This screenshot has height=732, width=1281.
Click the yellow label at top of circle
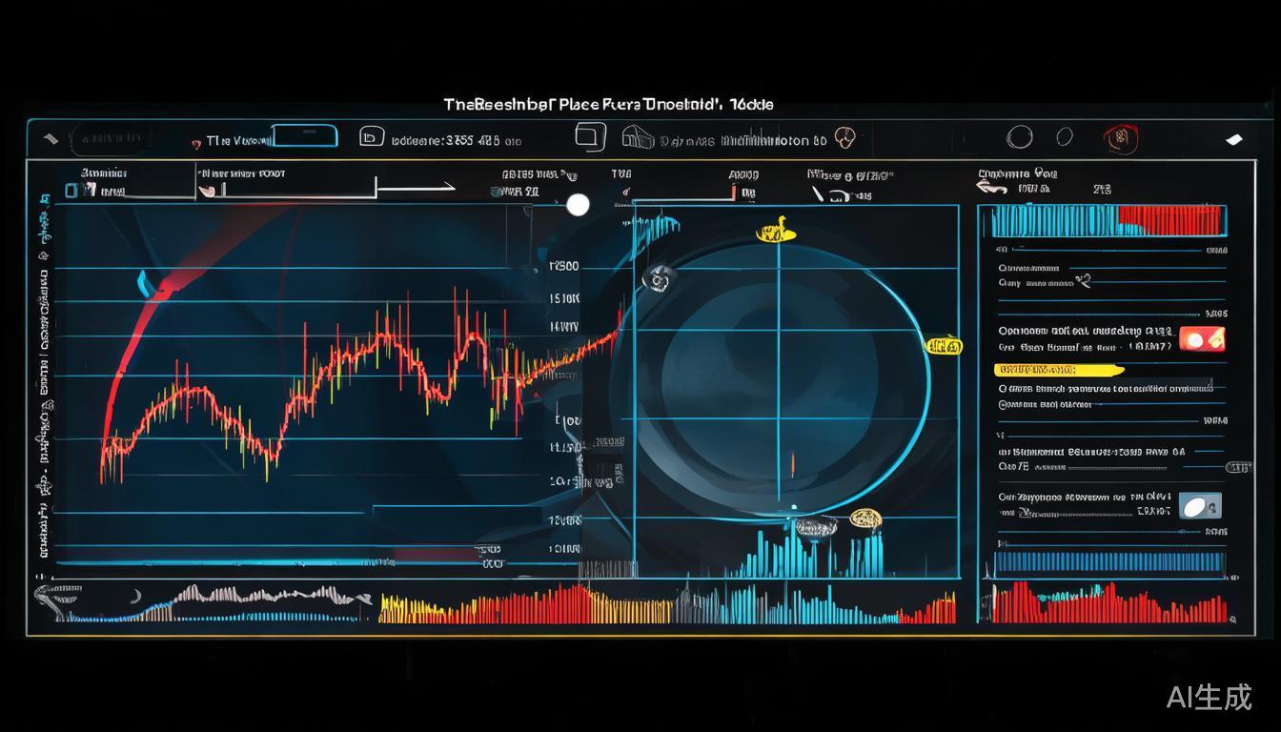coord(775,232)
